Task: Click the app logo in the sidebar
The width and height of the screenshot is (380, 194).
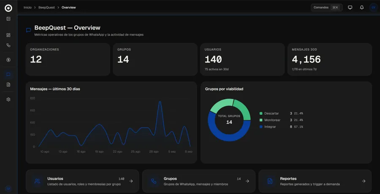Action: pyautogui.click(x=8, y=8)
